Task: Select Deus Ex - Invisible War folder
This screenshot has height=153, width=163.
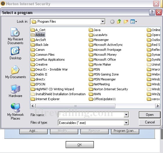Action: [49, 69]
